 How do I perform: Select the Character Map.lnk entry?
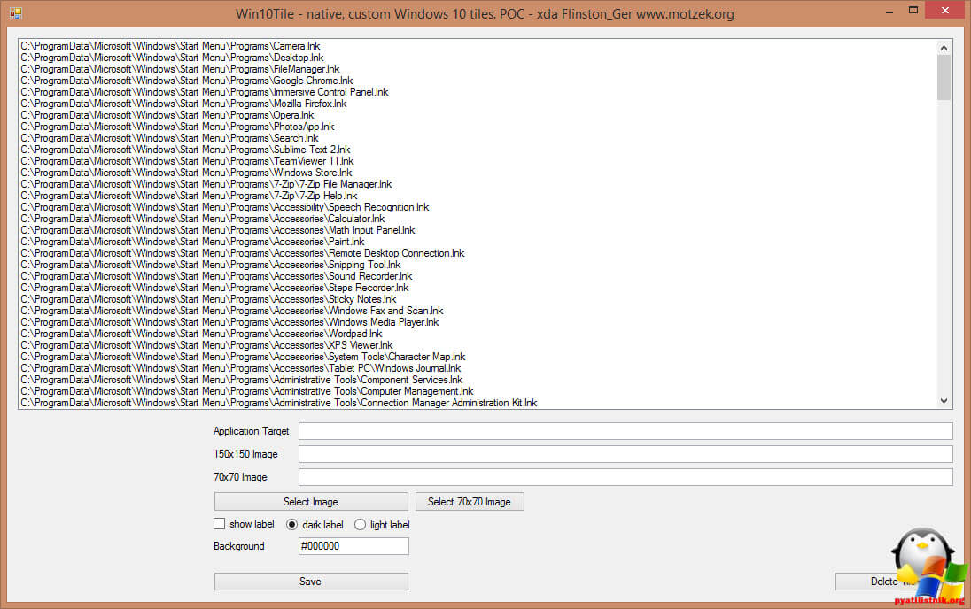coord(244,357)
